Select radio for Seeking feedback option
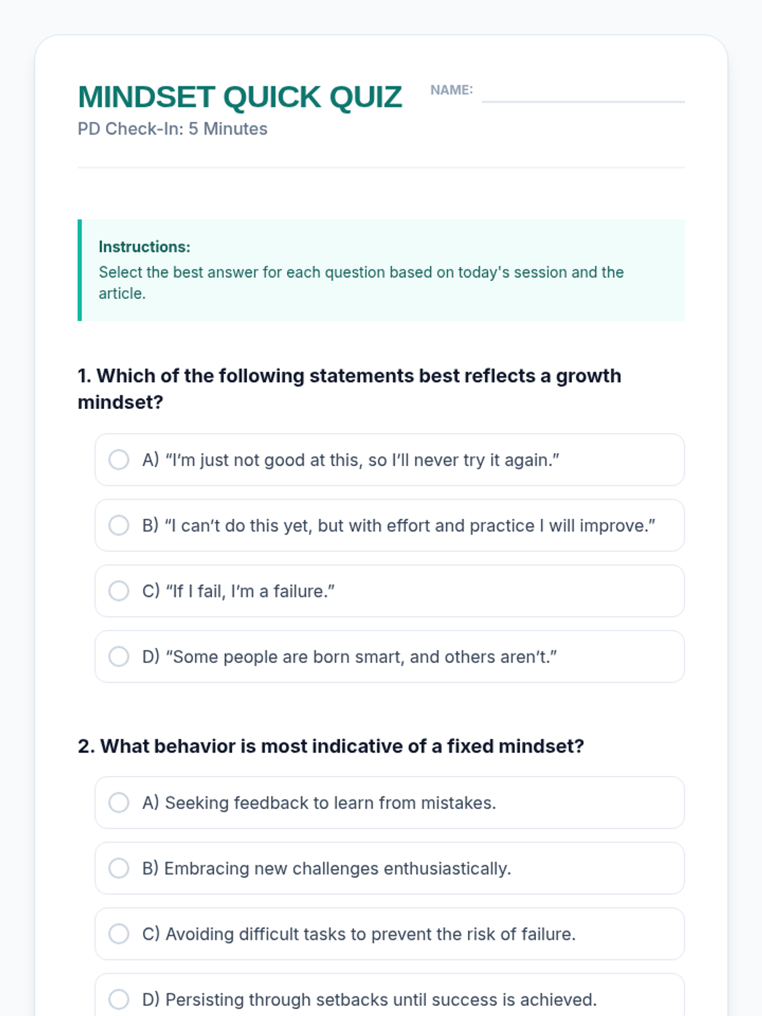The width and height of the screenshot is (762, 1016). [119, 803]
